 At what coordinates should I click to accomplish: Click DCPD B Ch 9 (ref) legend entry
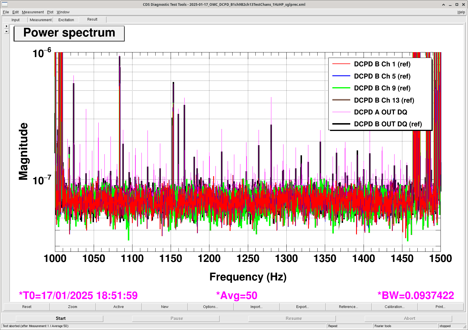point(382,88)
